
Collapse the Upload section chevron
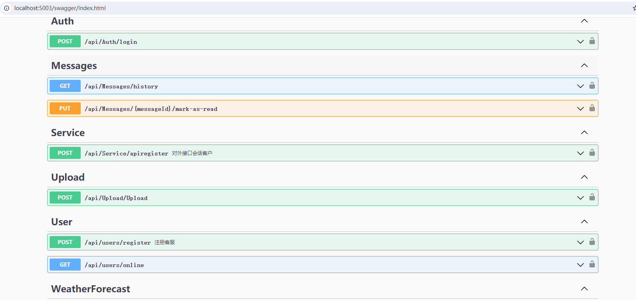[x=584, y=177]
